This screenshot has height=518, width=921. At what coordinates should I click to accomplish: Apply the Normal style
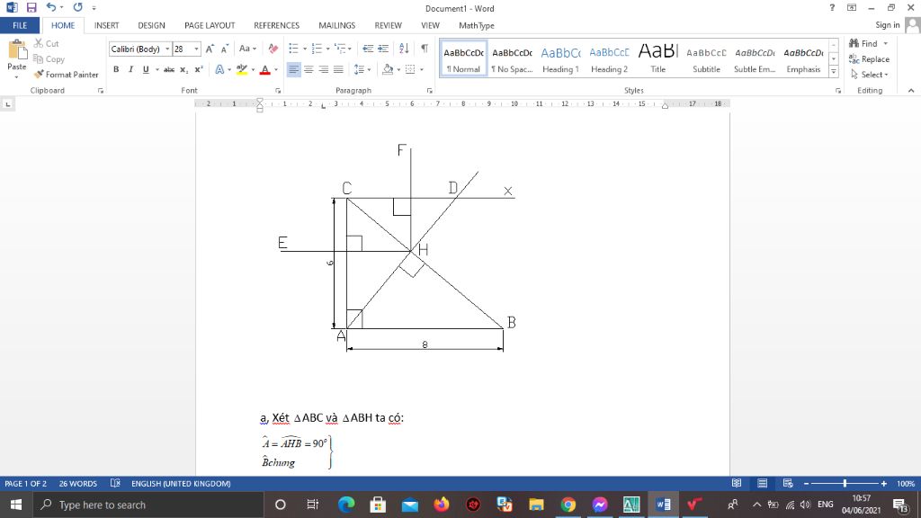(x=463, y=58)
